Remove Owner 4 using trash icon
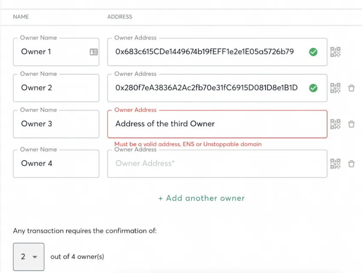The height and width of the screenshot is (273, 362). pos(351,164)
